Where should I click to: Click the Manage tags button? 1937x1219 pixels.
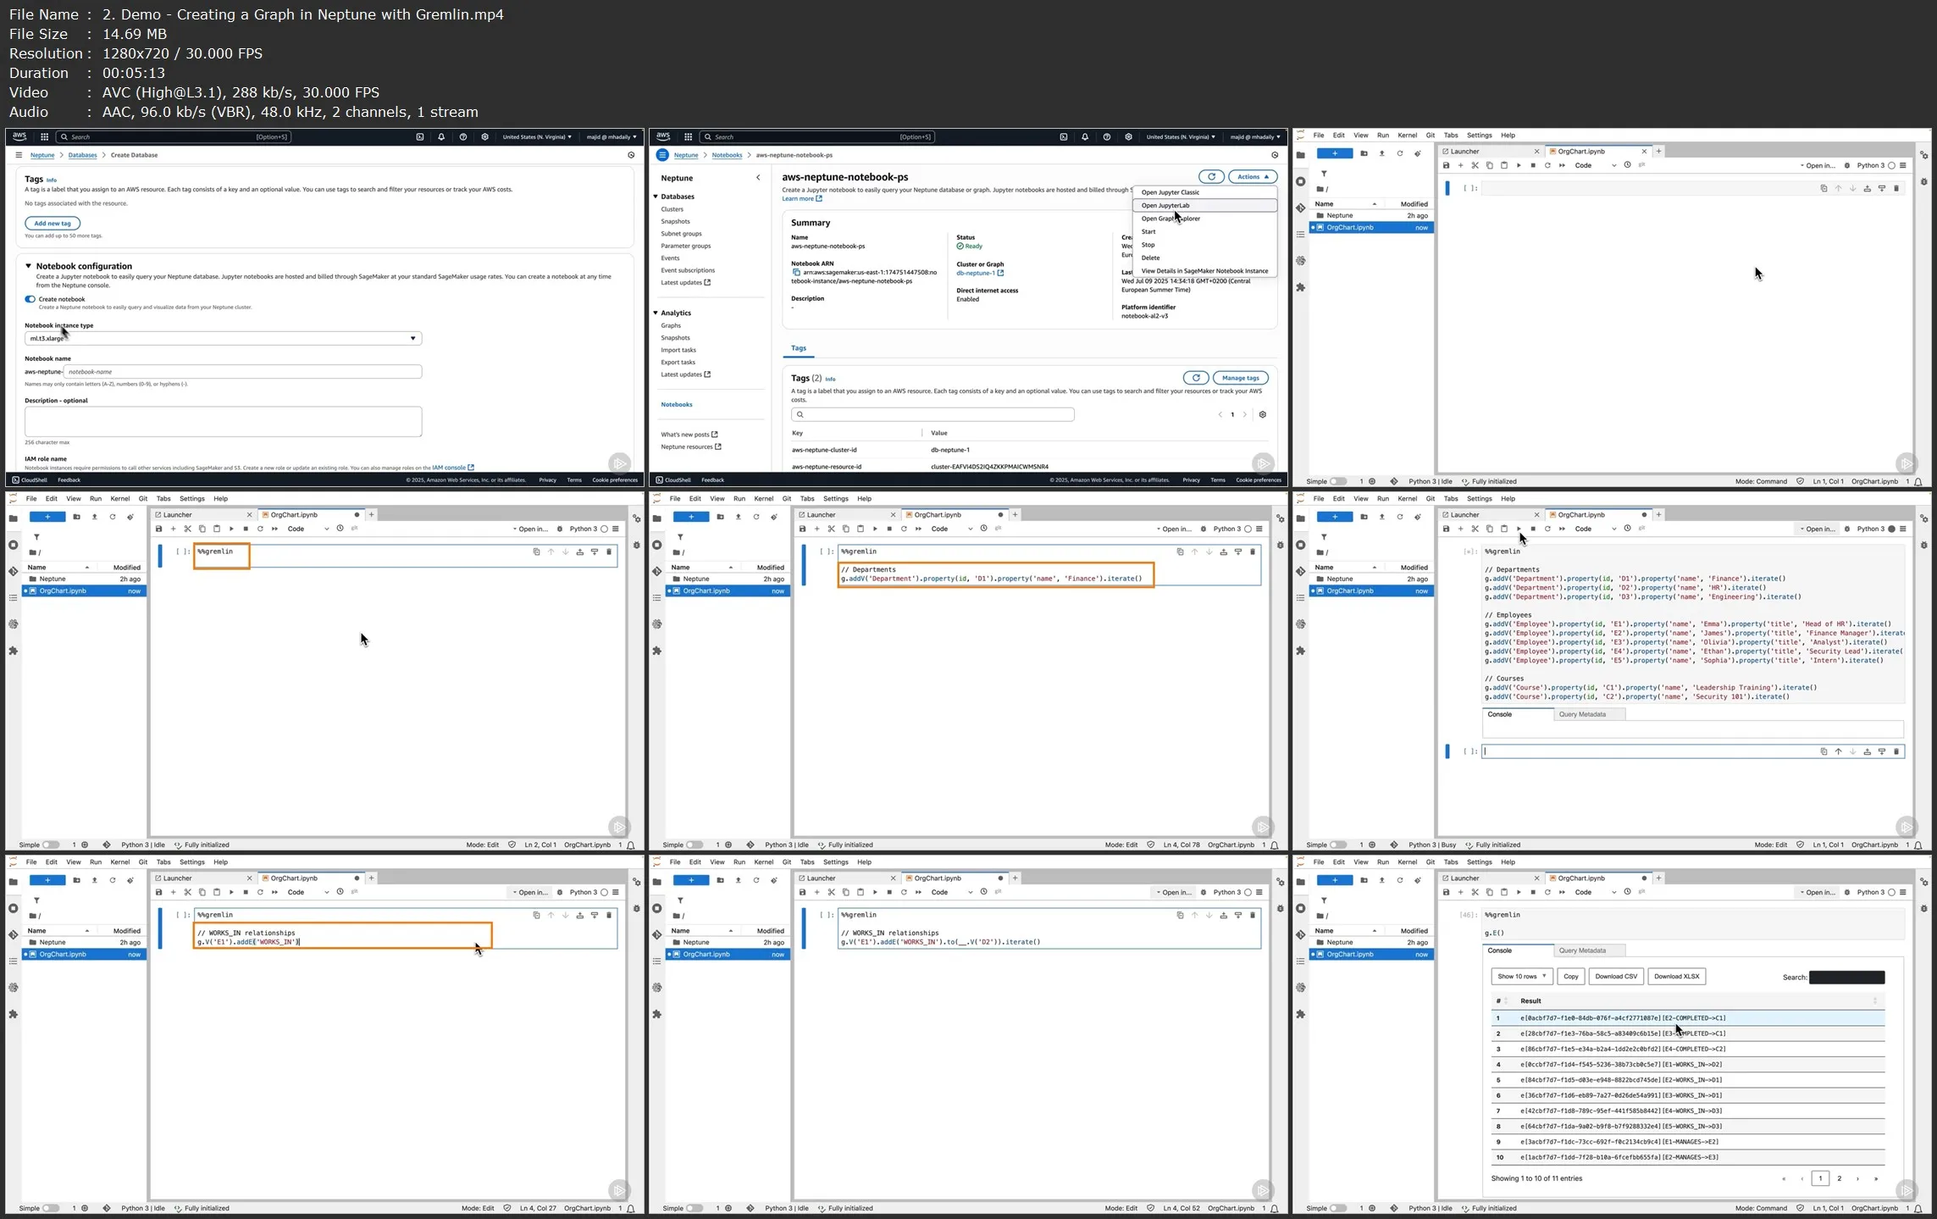[x=1241, y=378]
